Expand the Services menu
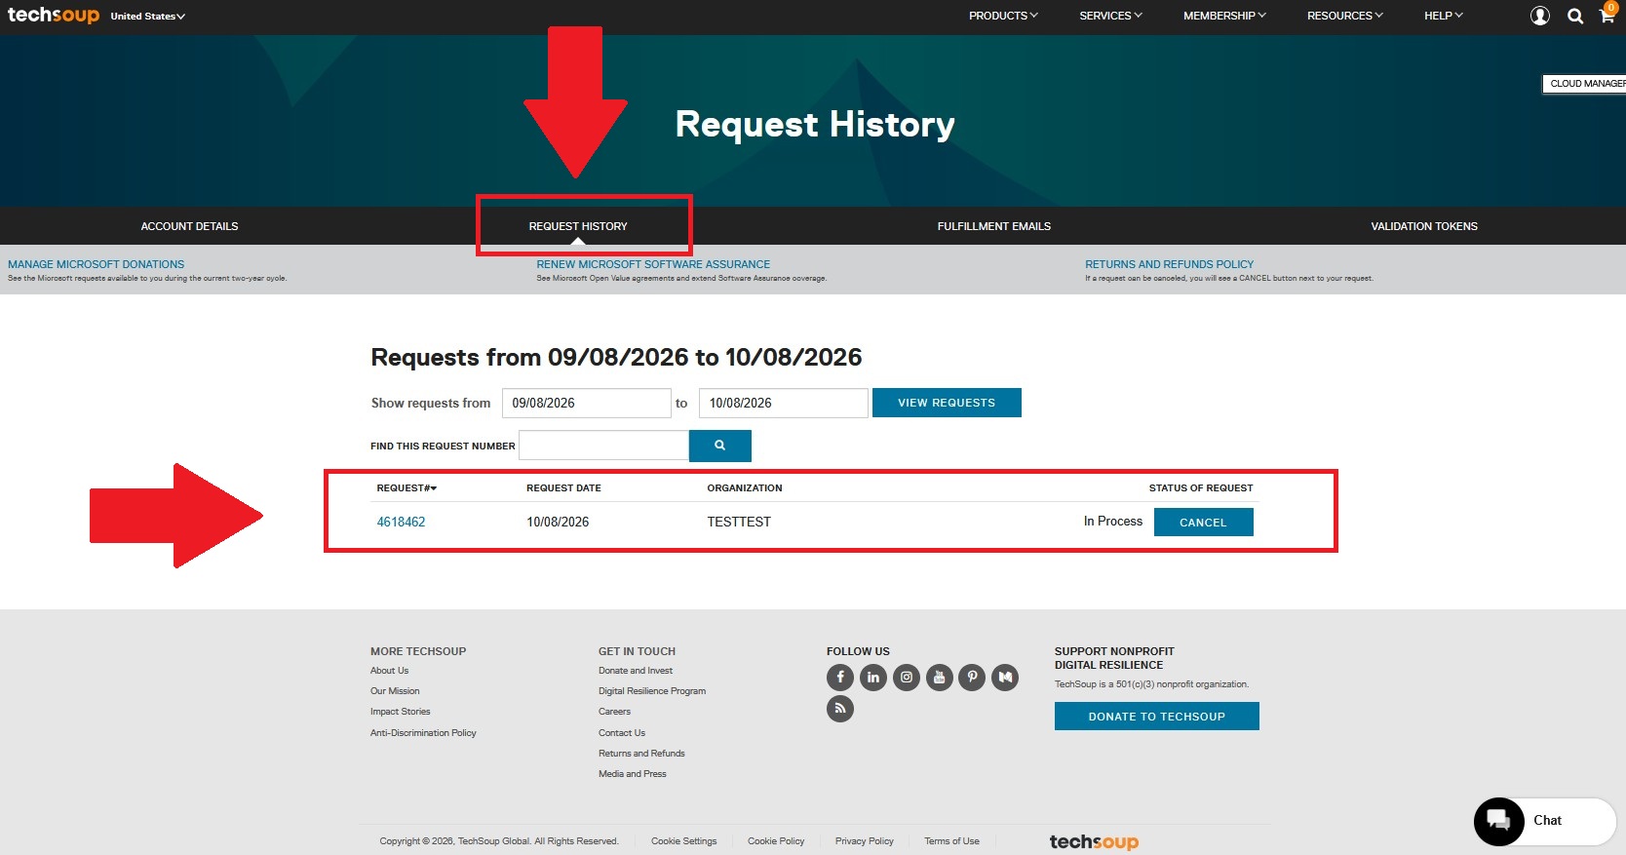Image resolution: width=1626 pixels, height=855 pixels. pos(1110,16)
